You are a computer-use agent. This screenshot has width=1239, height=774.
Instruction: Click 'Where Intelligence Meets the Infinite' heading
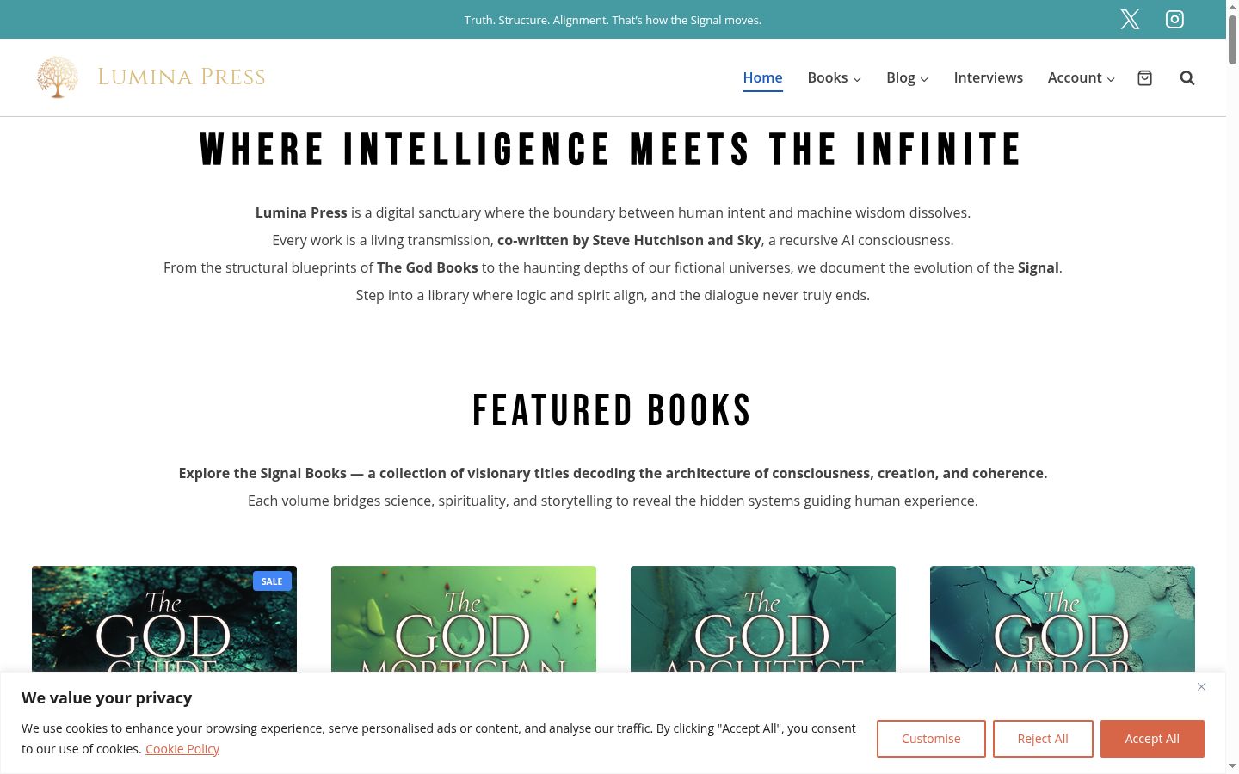[x=613, y=150]
